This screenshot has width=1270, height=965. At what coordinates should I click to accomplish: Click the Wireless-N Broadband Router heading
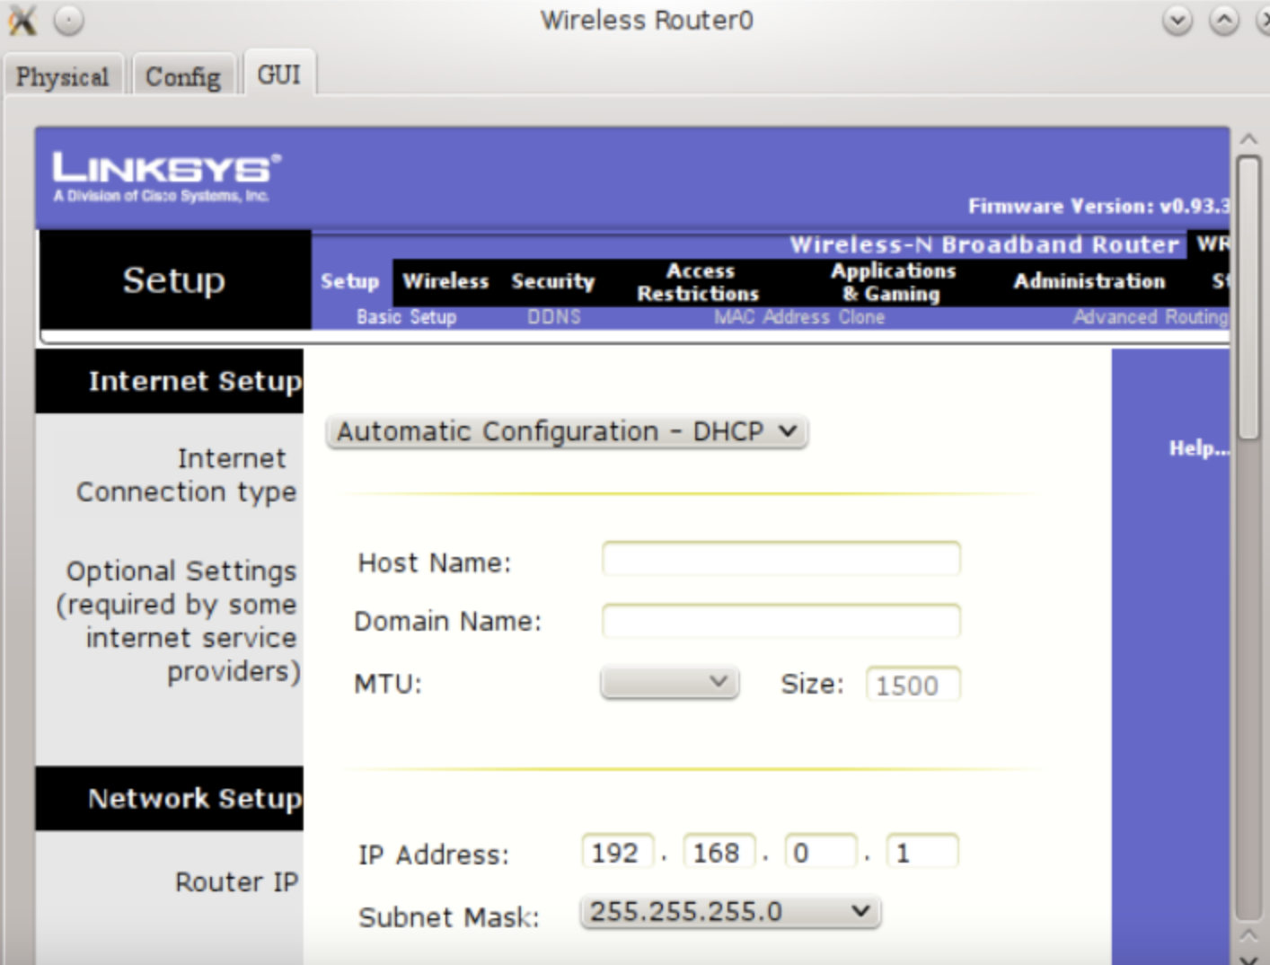pos(984,244)
